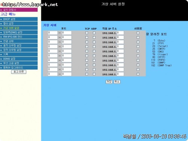188x141 pixels.
Task: Open RW-IPG-500 관리 menu item
Action: [x=19, y=36]
